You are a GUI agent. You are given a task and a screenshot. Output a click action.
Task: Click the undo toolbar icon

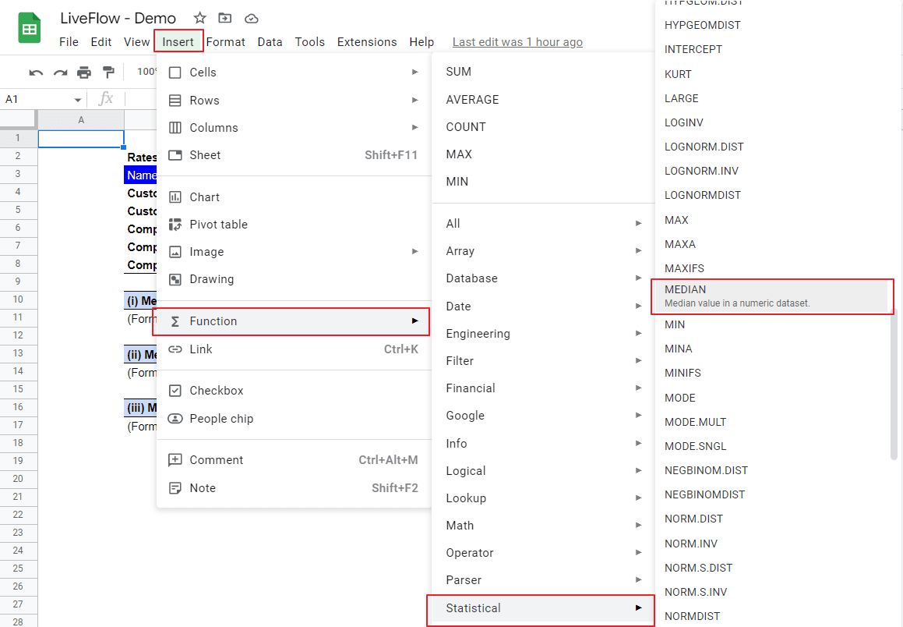coord(37,72)
